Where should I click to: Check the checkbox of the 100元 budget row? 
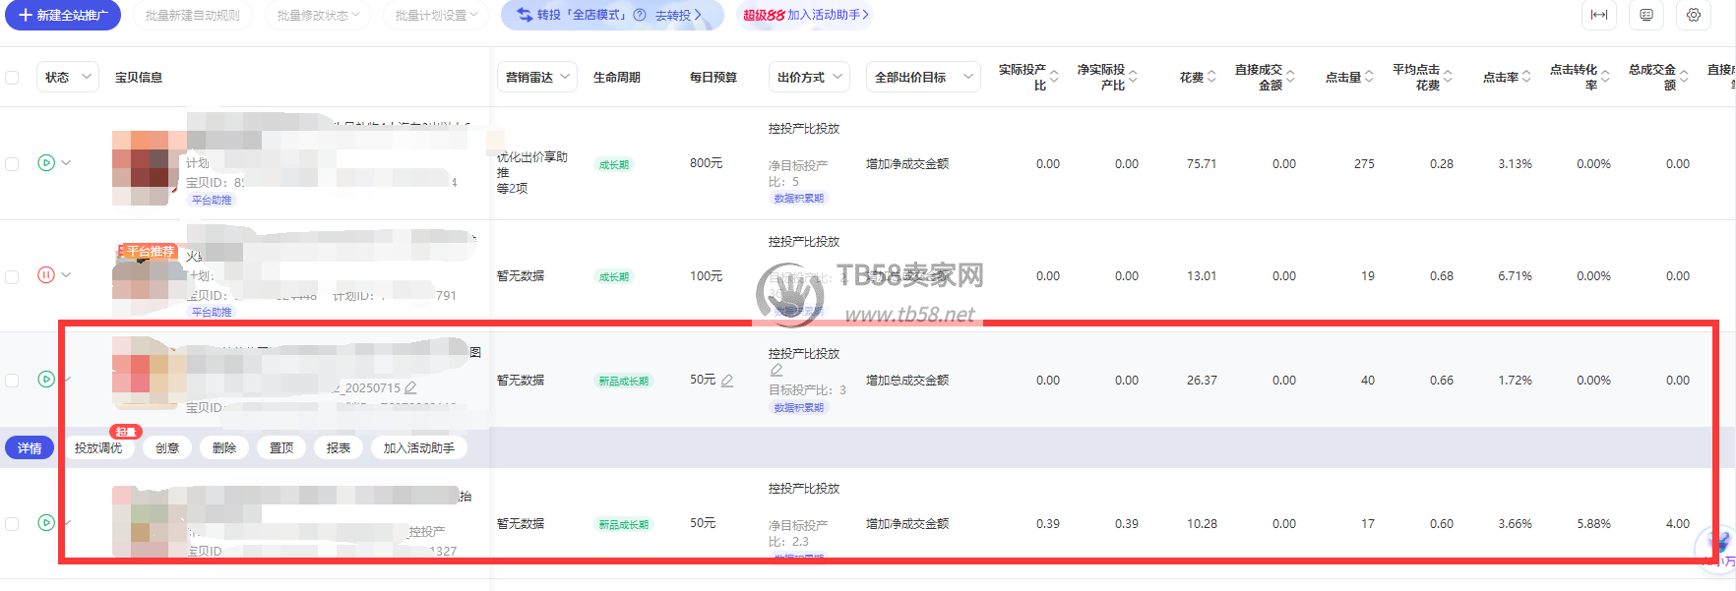pyautogui.click(x=12, y=276)
